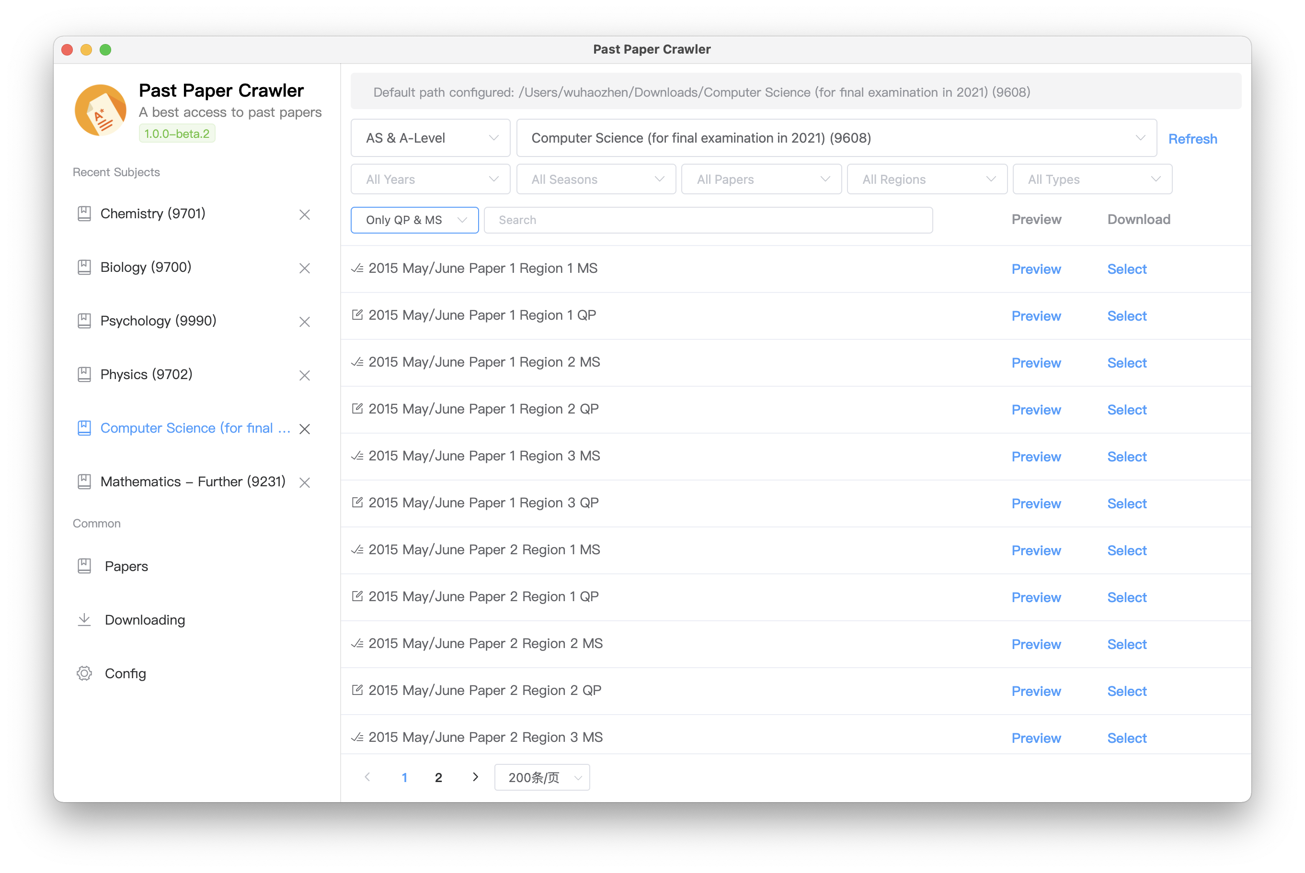The image size is (1305, 873).
Task: Toggle visibility of Computer Science subject
Action: coord(306,429)
